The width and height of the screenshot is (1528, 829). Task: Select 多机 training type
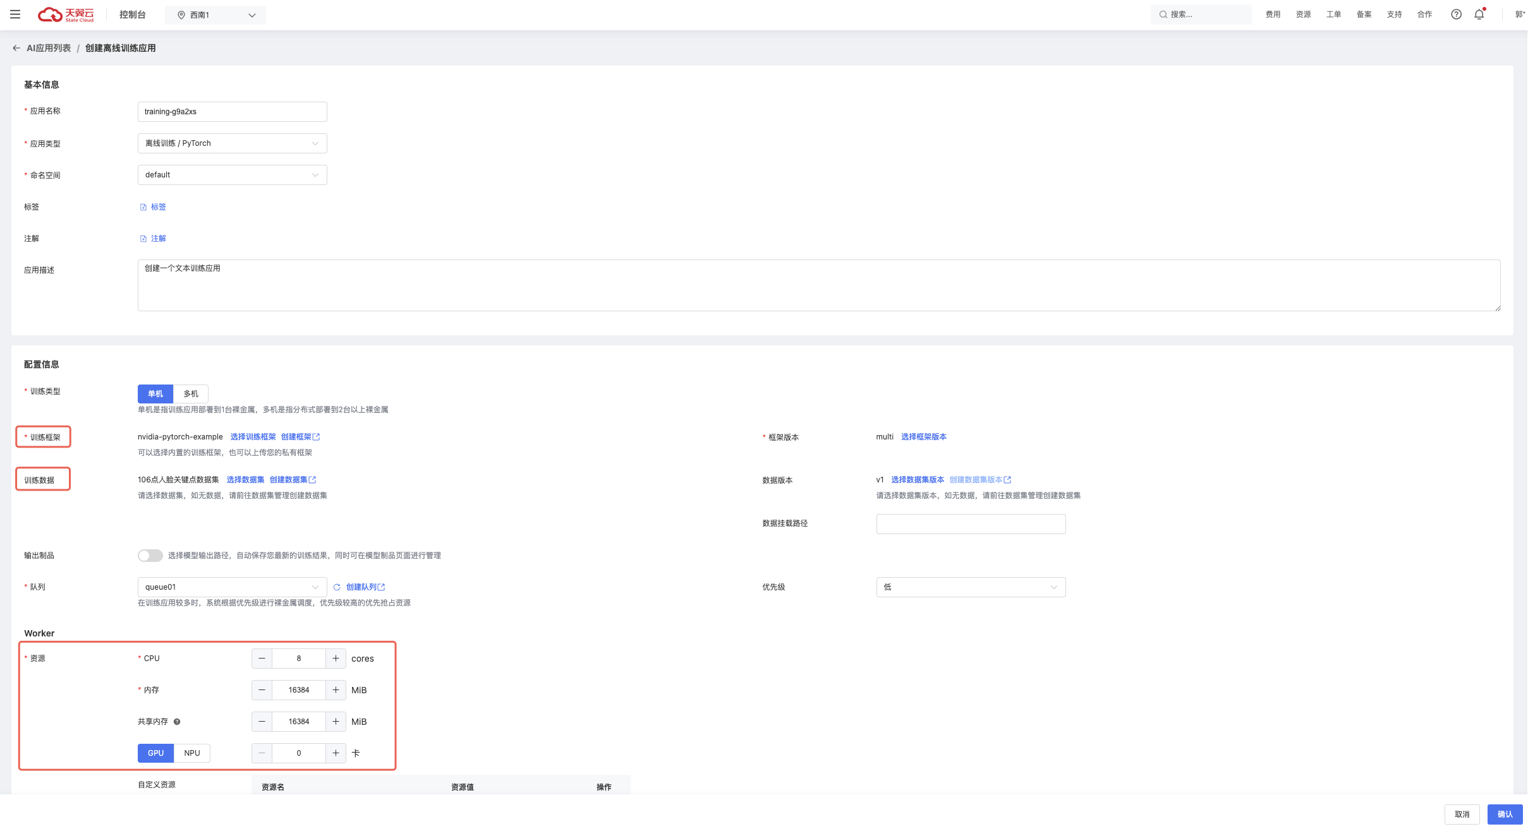[191, 394]
